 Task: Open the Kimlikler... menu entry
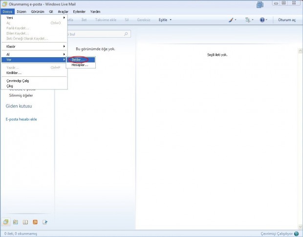pos(34,73)
